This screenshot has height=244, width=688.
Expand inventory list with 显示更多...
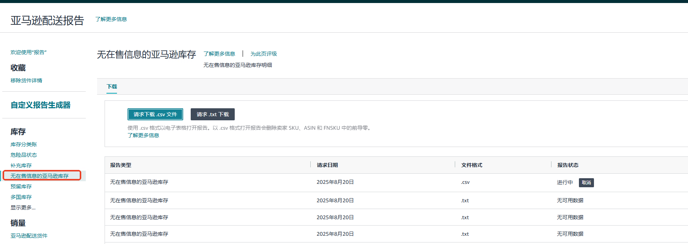click(x=23, y=208)
